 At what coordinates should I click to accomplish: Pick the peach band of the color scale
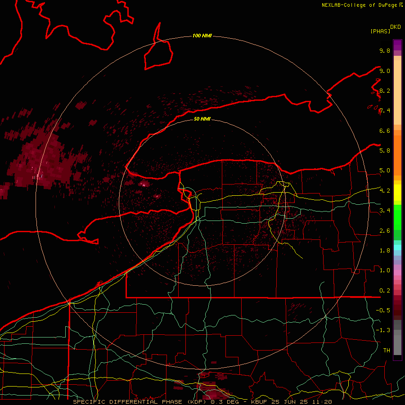click(x=397, y=93)
